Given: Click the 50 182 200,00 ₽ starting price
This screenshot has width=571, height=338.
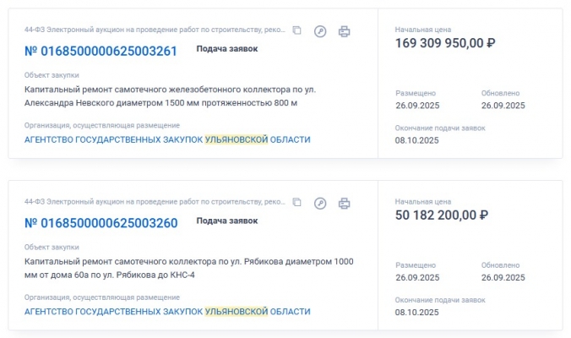Looking at the screenshot, I should click(x=442, y=215).
